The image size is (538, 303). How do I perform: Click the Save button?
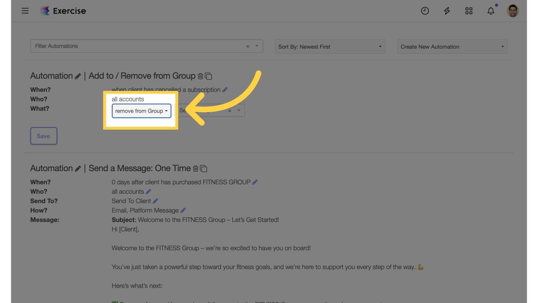43,136
